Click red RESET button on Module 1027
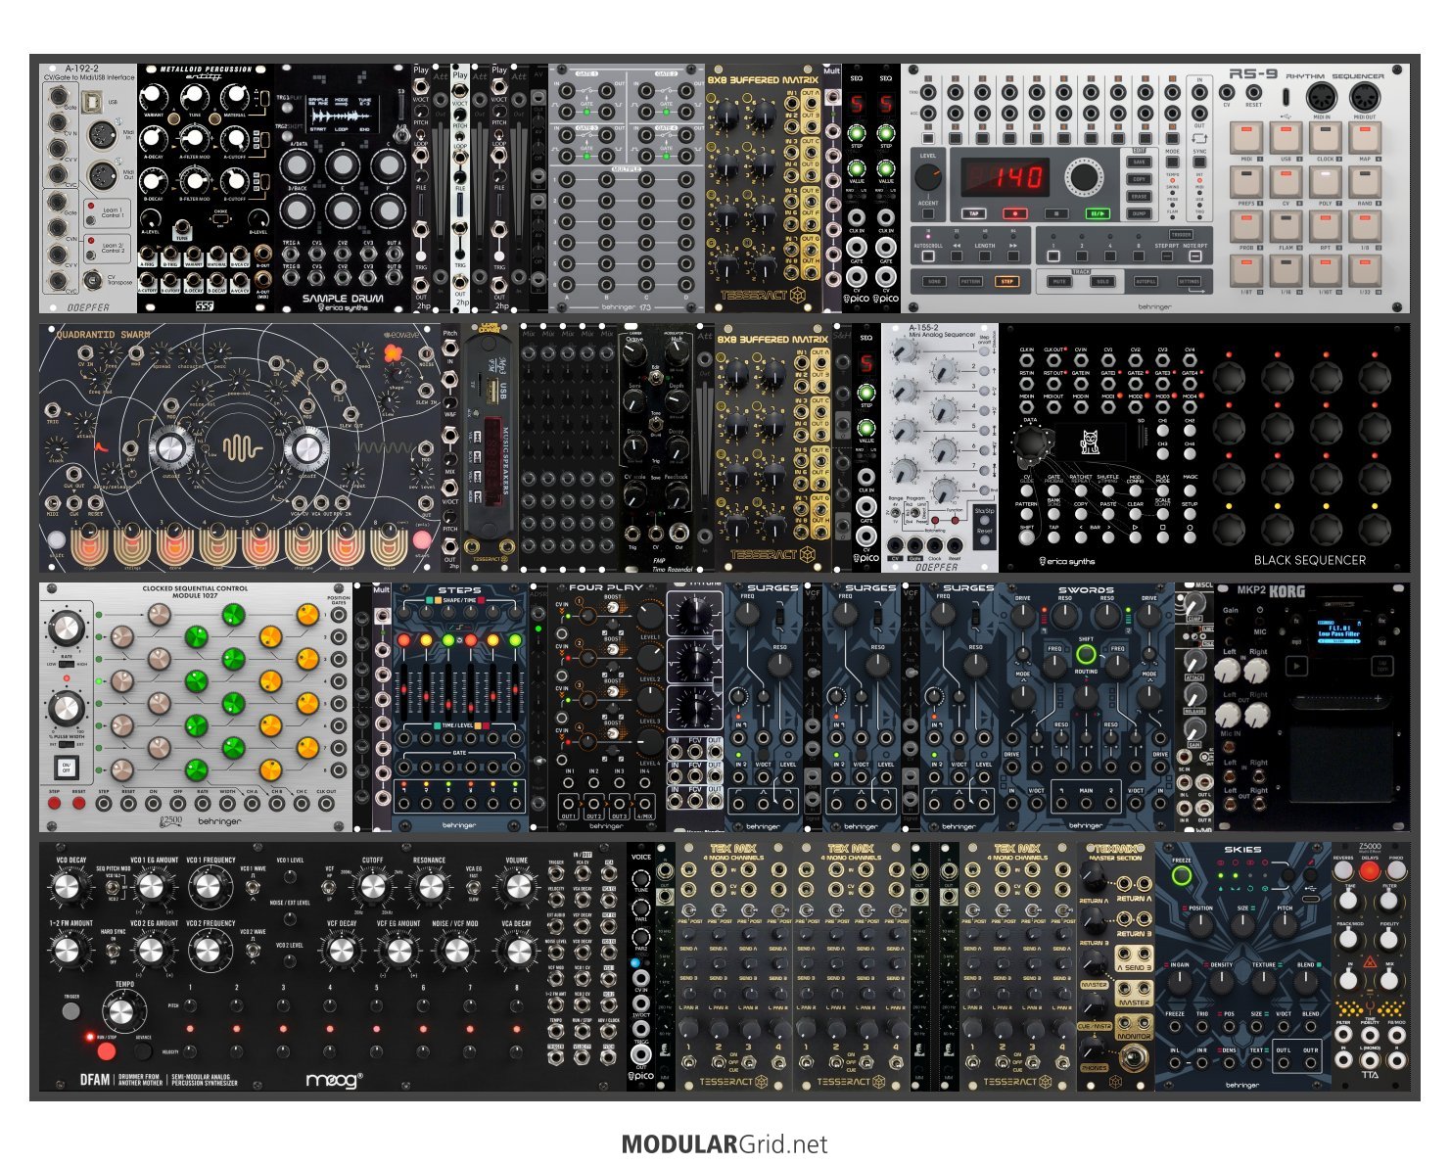The image size is (1450, 1165). click(x=78, y=804)
